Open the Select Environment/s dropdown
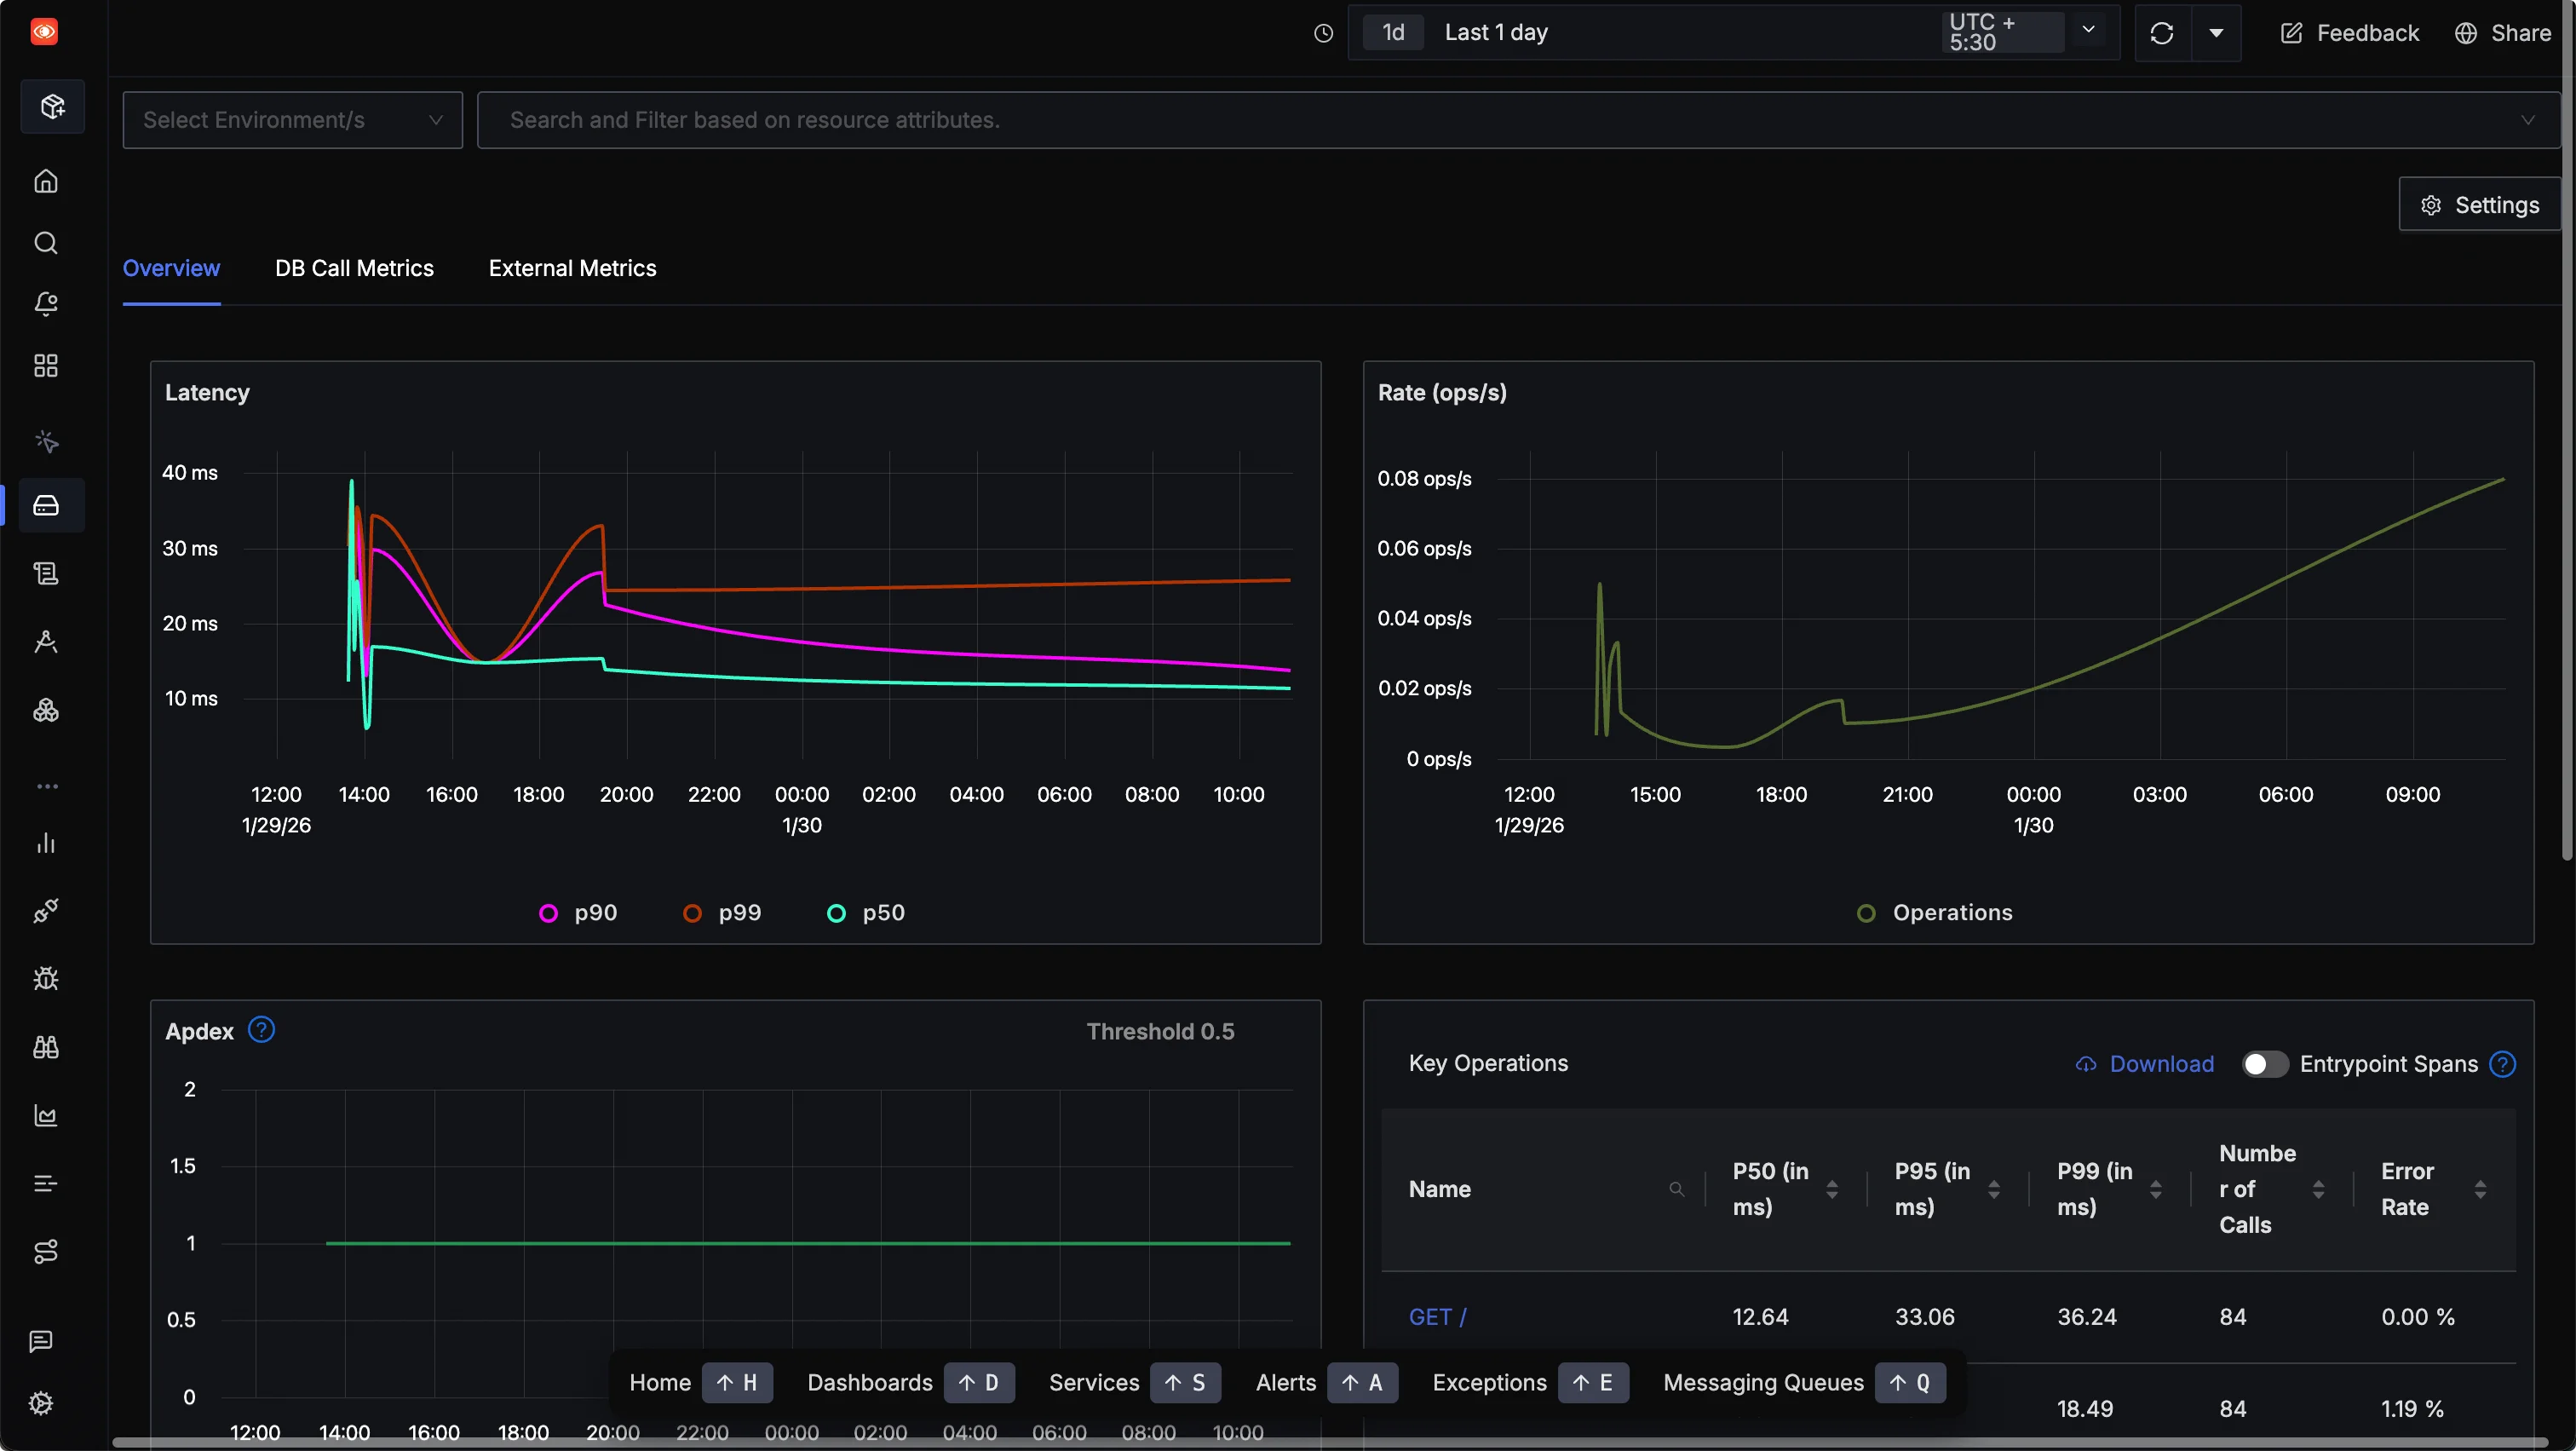Screen dimensions: 2576x1451 (292, 120)
